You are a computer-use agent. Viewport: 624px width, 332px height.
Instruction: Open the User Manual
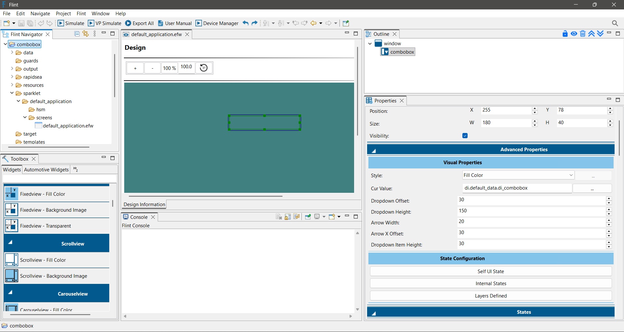[175, 23]
